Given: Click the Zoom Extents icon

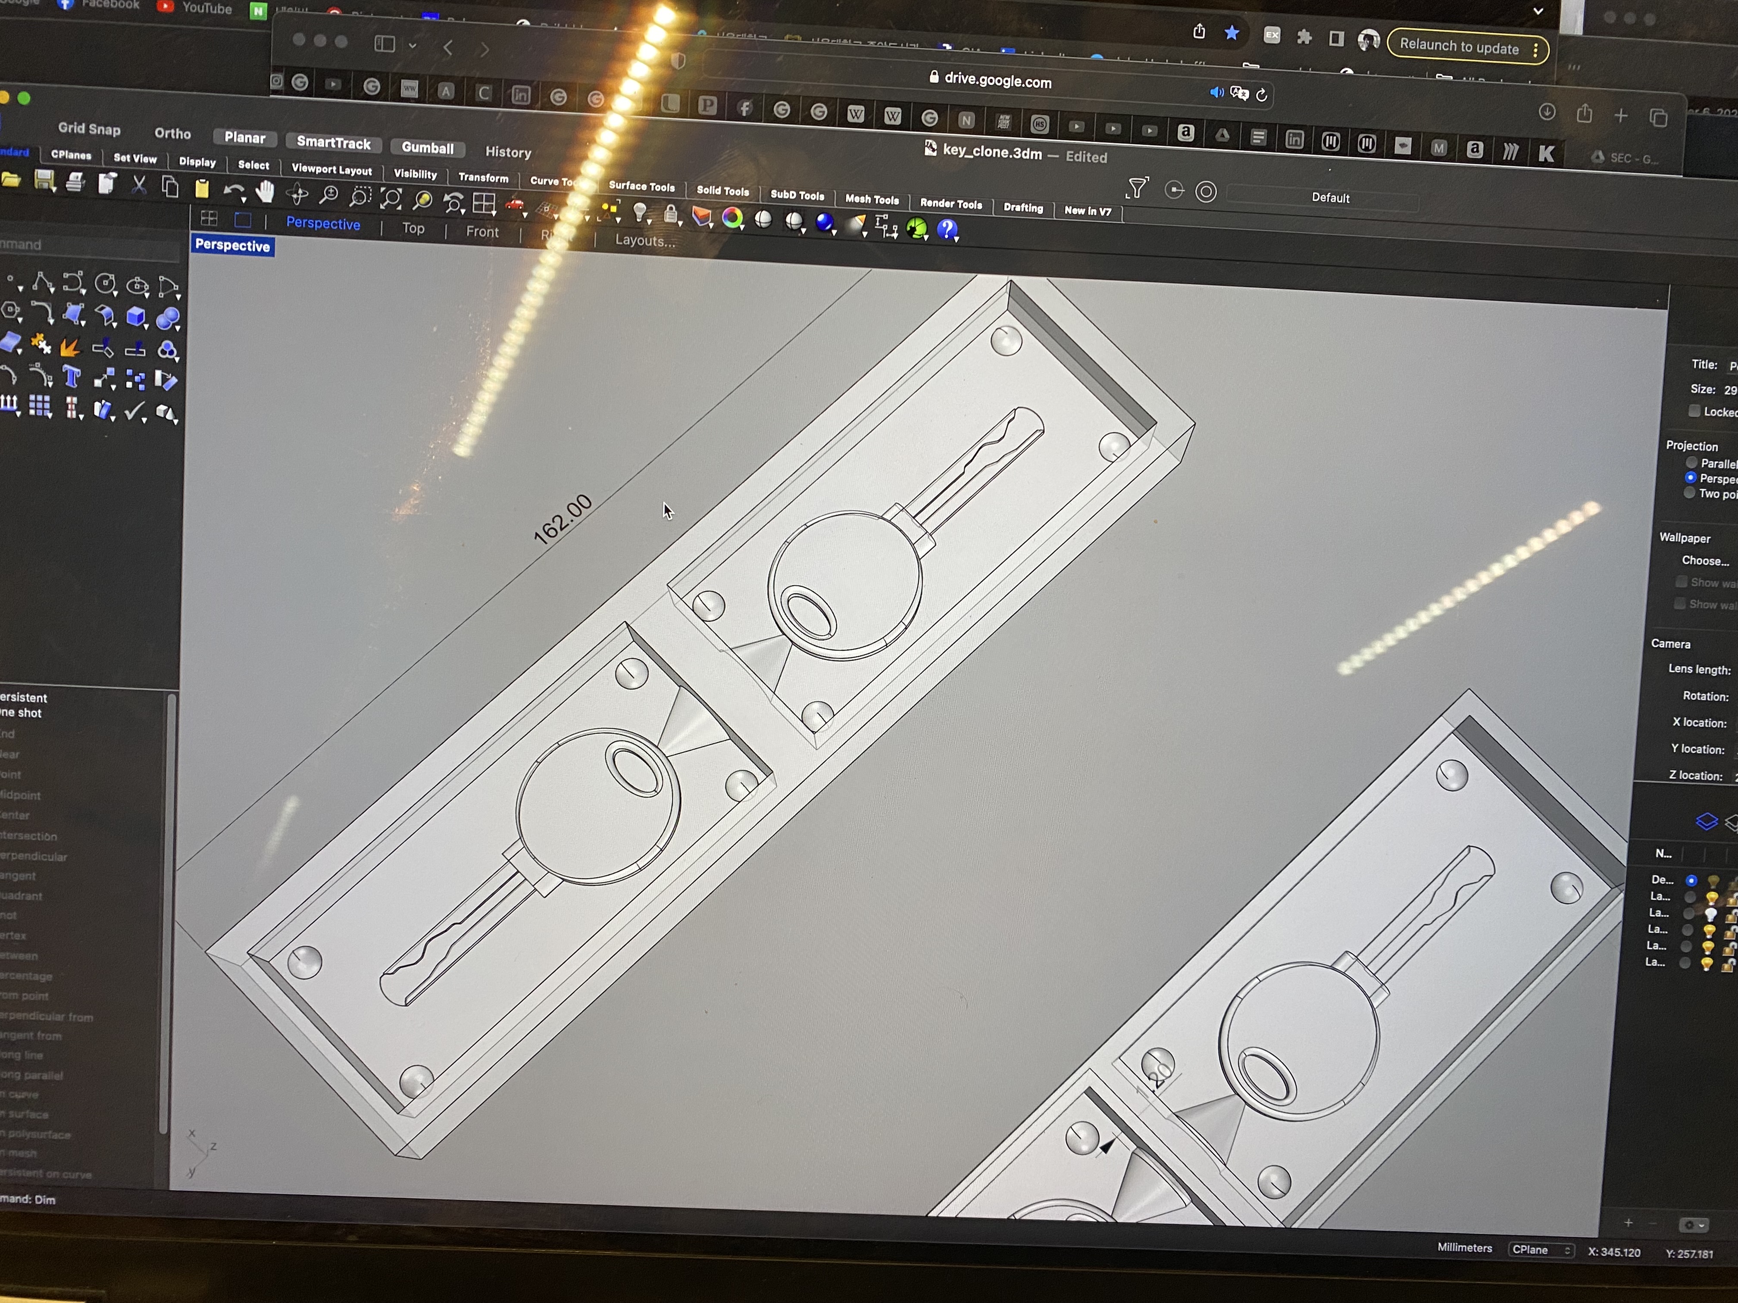Looking at the screenshot, I should [x=391, y=199].
